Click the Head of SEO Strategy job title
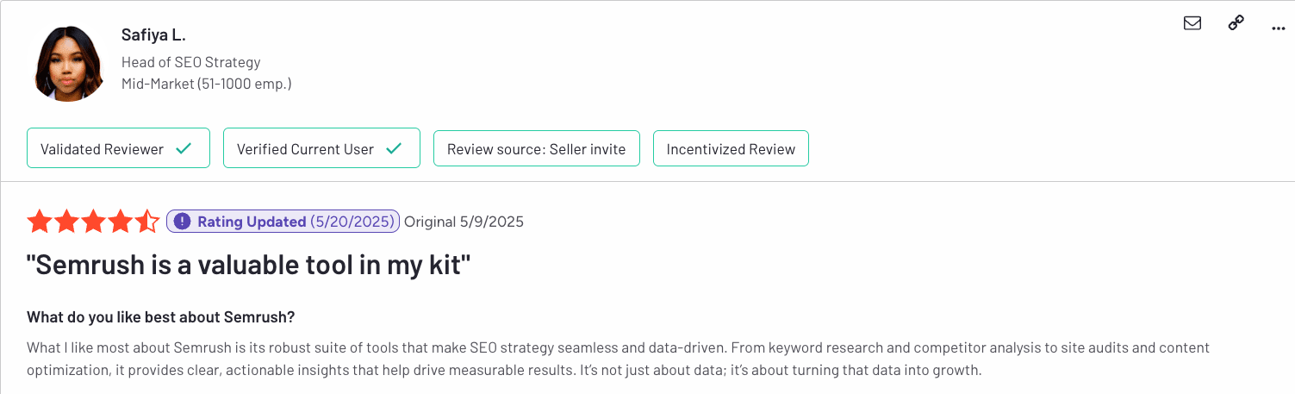1295x394 pixels. (190, 62)
